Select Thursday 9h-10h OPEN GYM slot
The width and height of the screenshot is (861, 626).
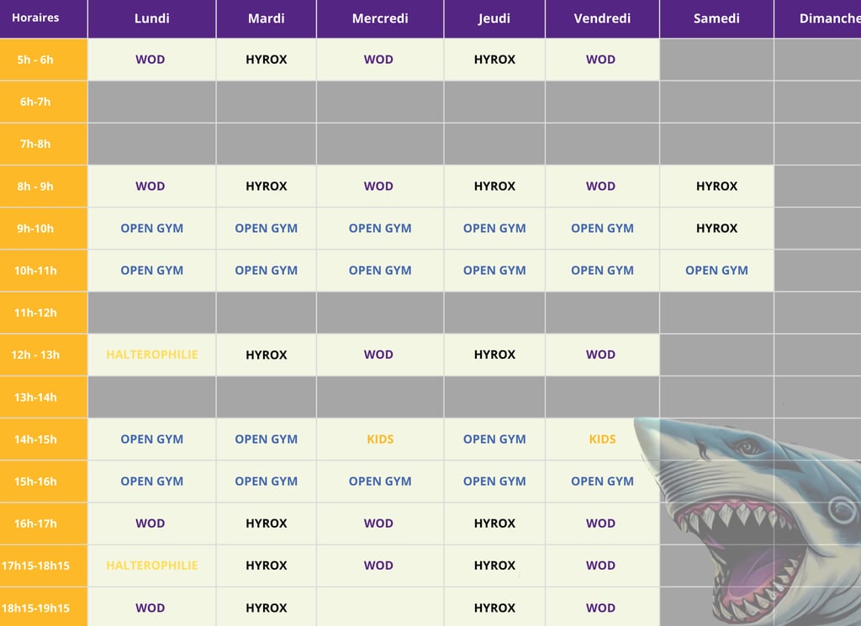point(494,229)
